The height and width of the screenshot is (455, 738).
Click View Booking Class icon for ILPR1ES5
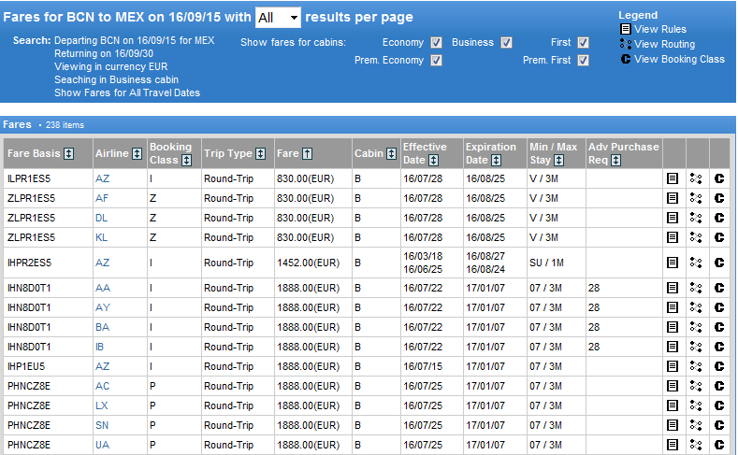click(719, 178)
